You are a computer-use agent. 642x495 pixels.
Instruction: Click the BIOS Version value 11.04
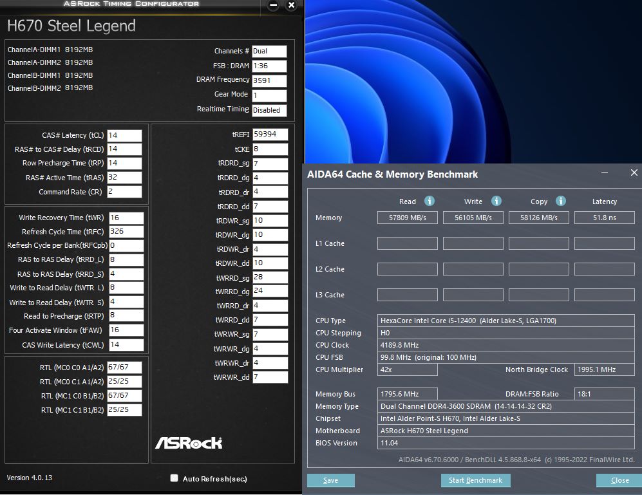point(506,443)
